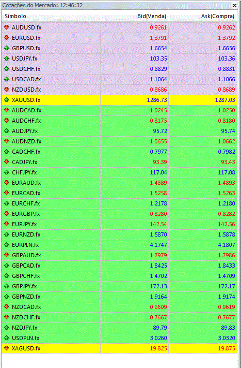This screenshot has height=368, width=241.
Task: Select the GBPNZD.fx symbol name
Action: [x=26, y=297]
